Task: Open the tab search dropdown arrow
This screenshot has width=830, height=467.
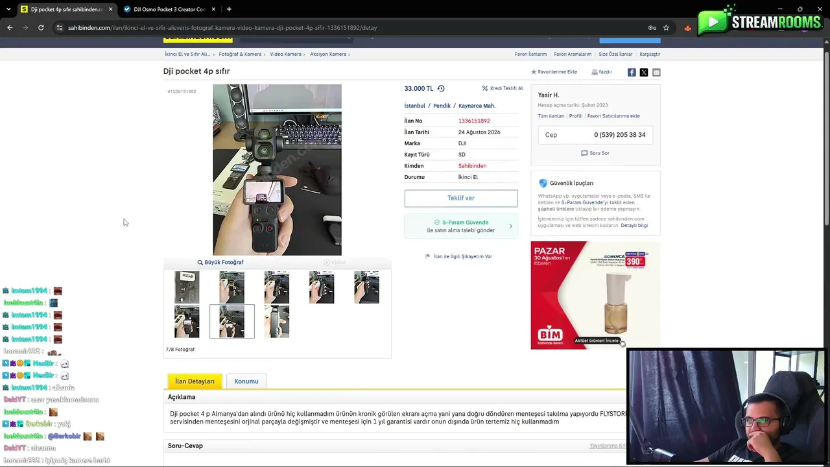Action: tap(8, 9)
